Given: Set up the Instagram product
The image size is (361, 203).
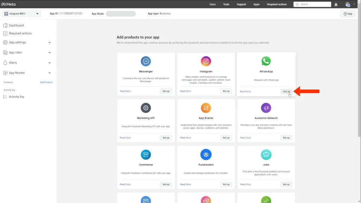Looking at the screenshot, I should point(226,91).
